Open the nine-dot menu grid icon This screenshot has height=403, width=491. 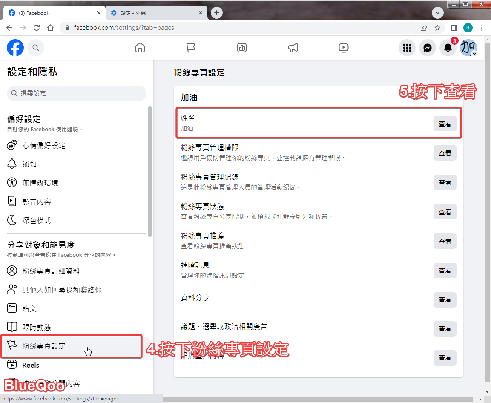point(407,48)
